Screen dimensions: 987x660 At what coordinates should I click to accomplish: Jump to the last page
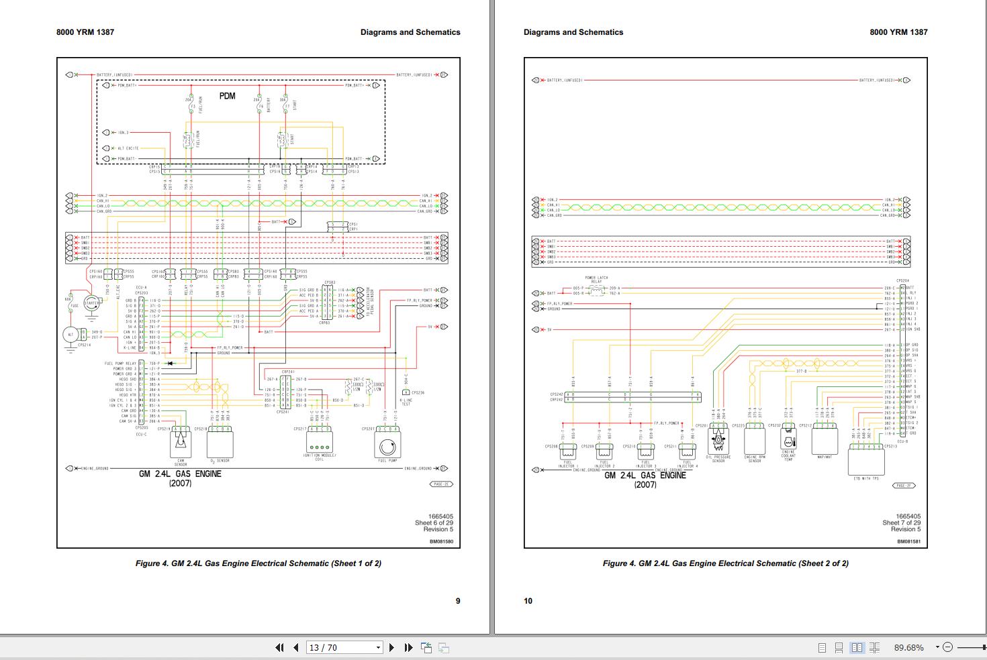pos(408,648)
